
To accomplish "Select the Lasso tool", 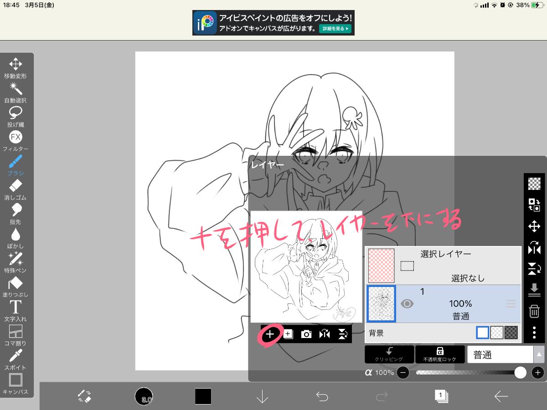I will (15, 116).
